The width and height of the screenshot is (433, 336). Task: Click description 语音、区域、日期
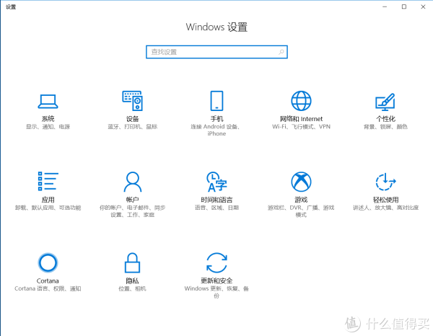click(x=216, y=208)
